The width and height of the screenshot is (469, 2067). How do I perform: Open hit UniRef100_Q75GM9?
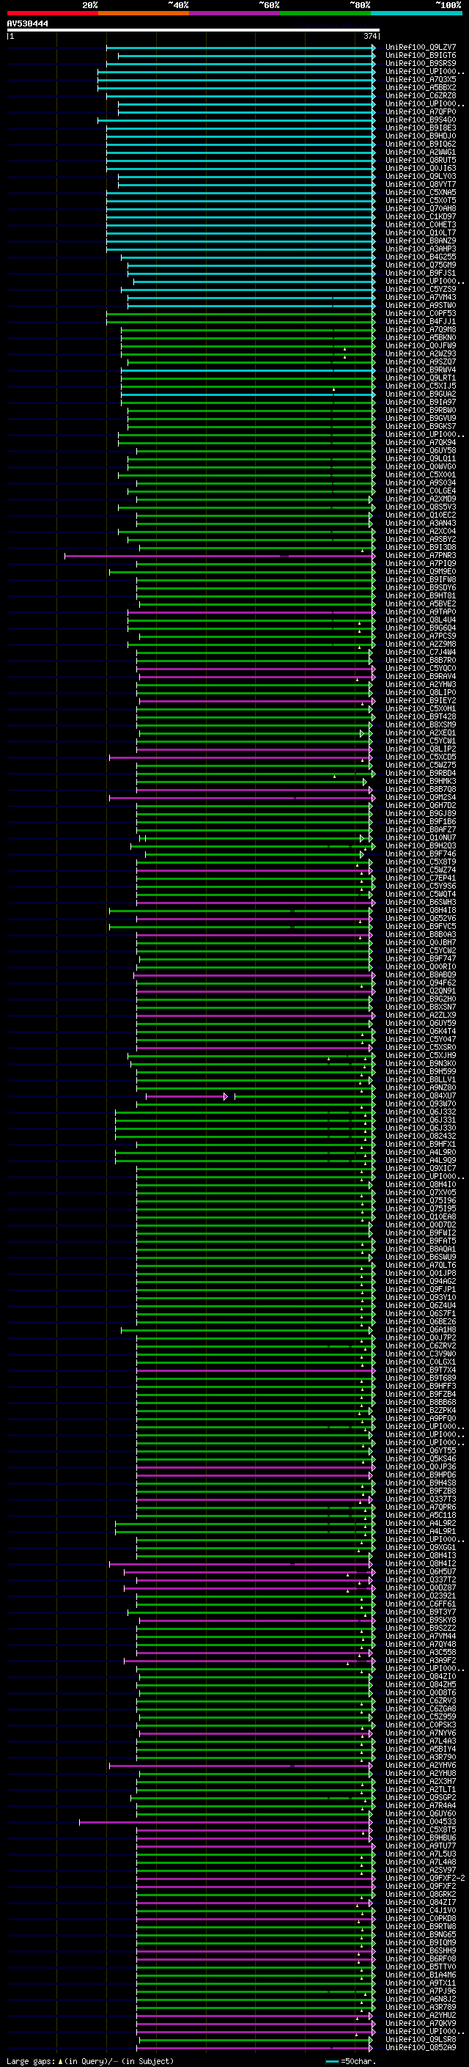pos(421,265)
